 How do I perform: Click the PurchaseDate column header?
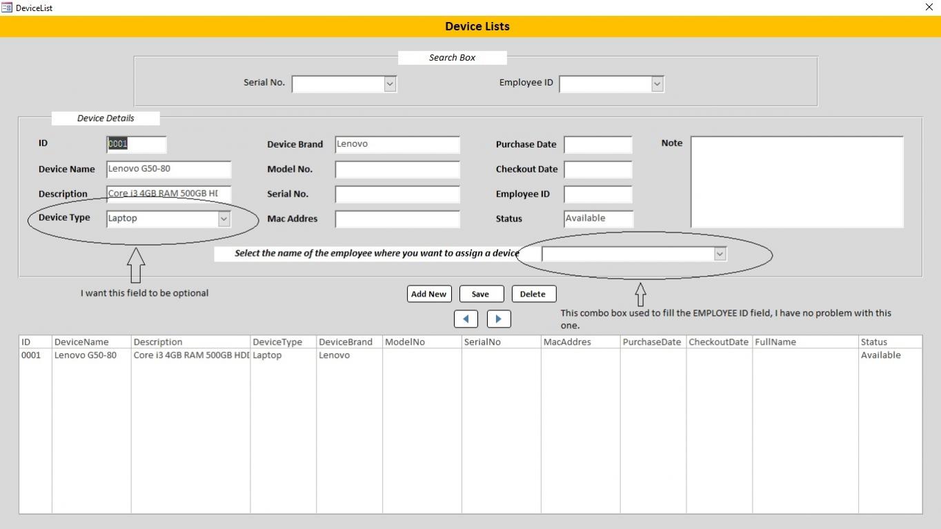(x=653, y=342)
